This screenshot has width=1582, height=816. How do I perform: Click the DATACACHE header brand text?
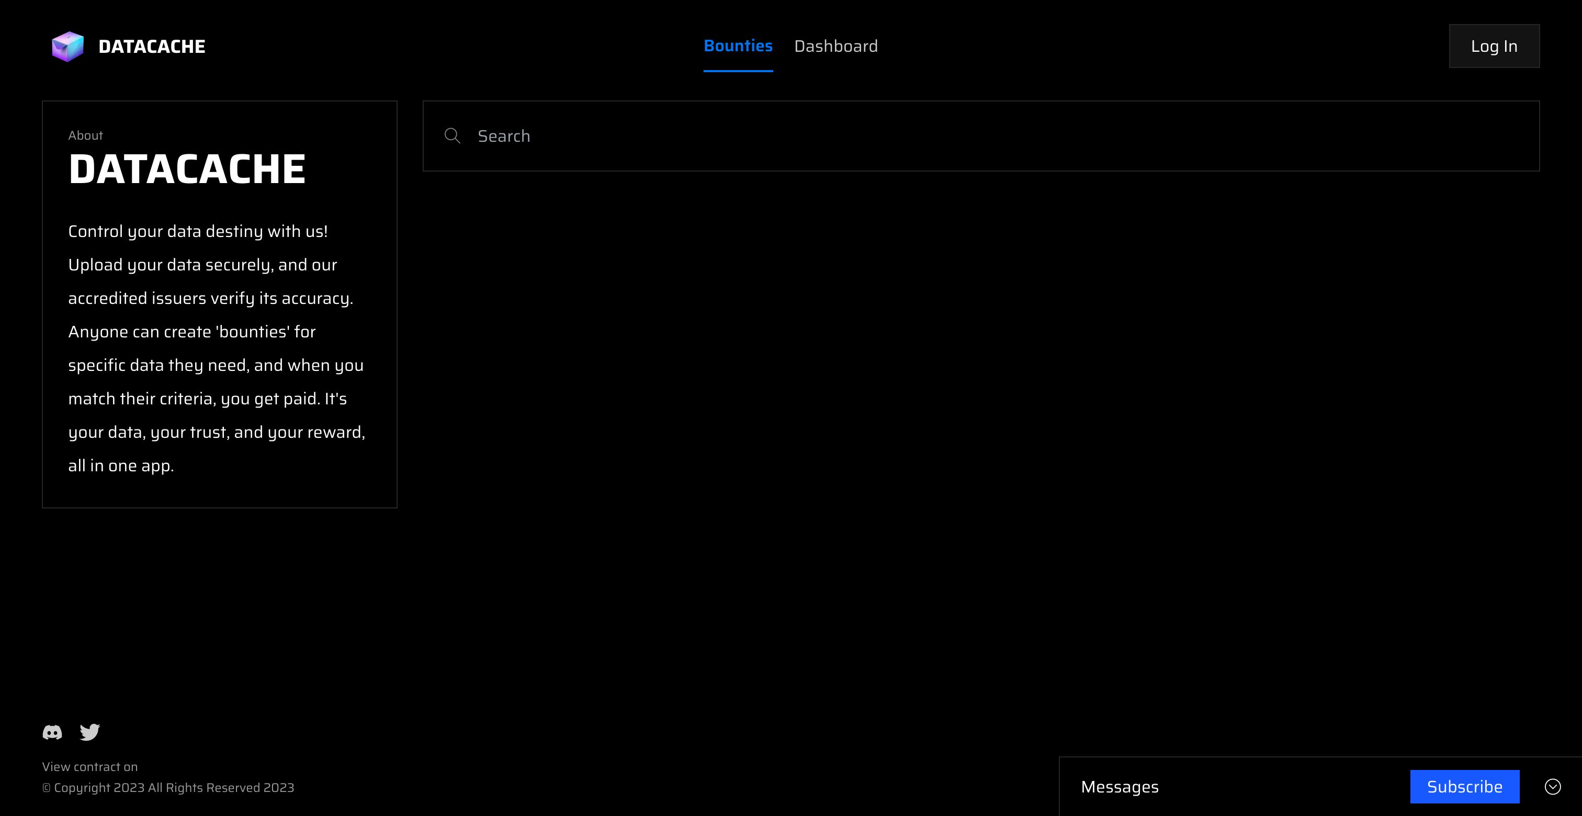pos(152,47)
